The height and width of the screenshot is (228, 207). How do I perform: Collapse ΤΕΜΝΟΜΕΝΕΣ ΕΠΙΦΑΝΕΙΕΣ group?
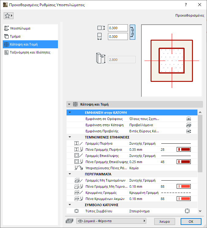pos(70,137)
